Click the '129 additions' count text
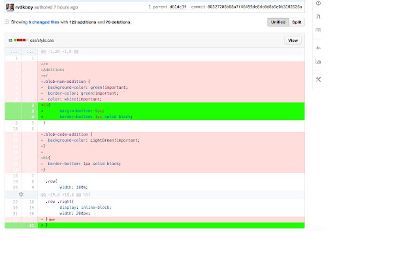This screenshot has height=261, width=418. point(82,22)
